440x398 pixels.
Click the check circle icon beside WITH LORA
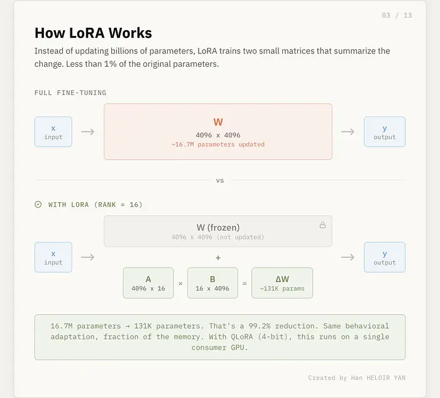38,205
